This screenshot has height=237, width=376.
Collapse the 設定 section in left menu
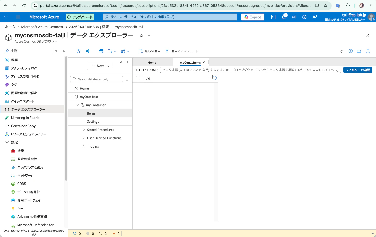pyautogui.click(x=7, y=142)
